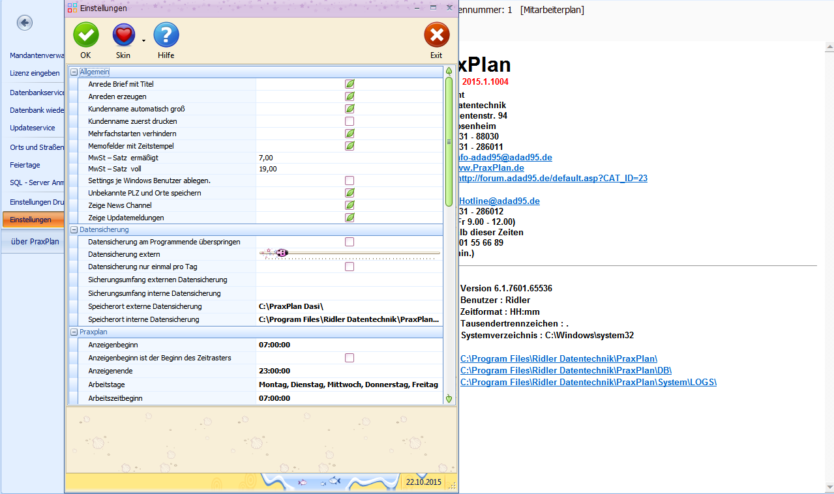Collapse the Datensicherung section
Screen dimensions: 834x494
tap(74, 229)
